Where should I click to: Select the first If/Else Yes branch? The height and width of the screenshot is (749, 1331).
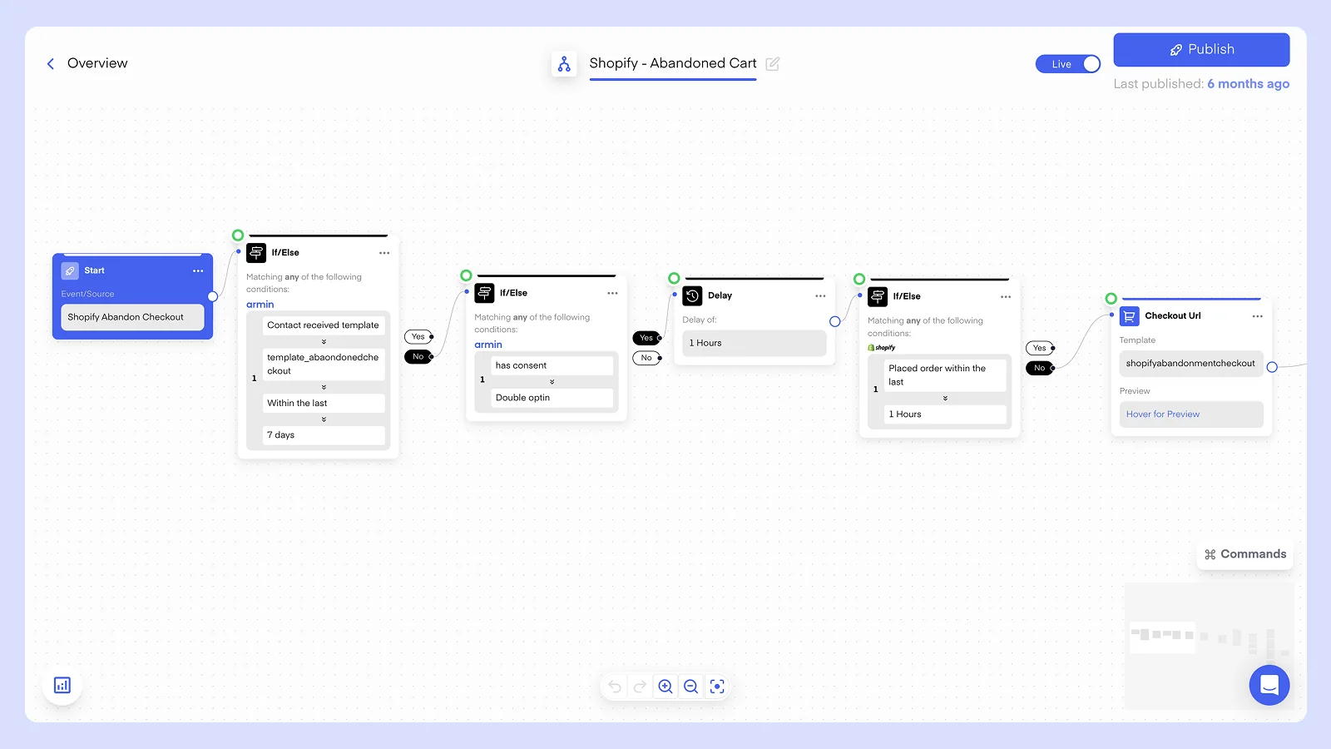pos(418,337)
